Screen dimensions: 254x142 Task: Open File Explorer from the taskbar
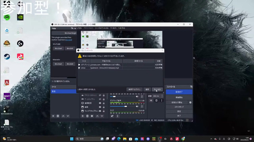125,139
